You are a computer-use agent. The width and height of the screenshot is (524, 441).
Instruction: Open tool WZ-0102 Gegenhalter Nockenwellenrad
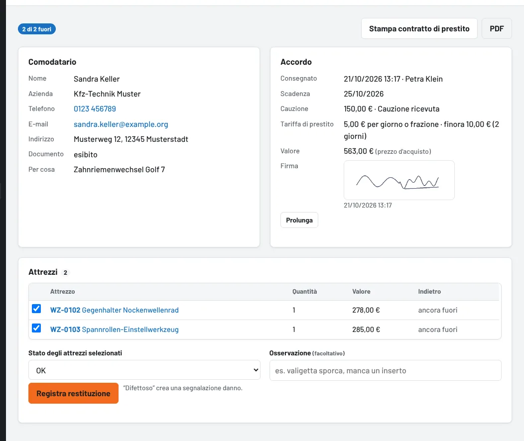[x=114, y=310]
